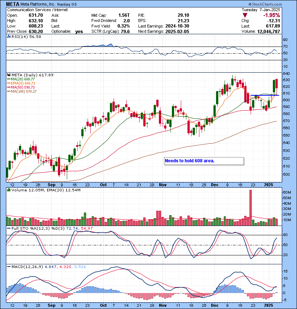The width and height of the screenshot is (297, 309).
Task: Click the EPS value 21.23
Action: tap(183, 21)
